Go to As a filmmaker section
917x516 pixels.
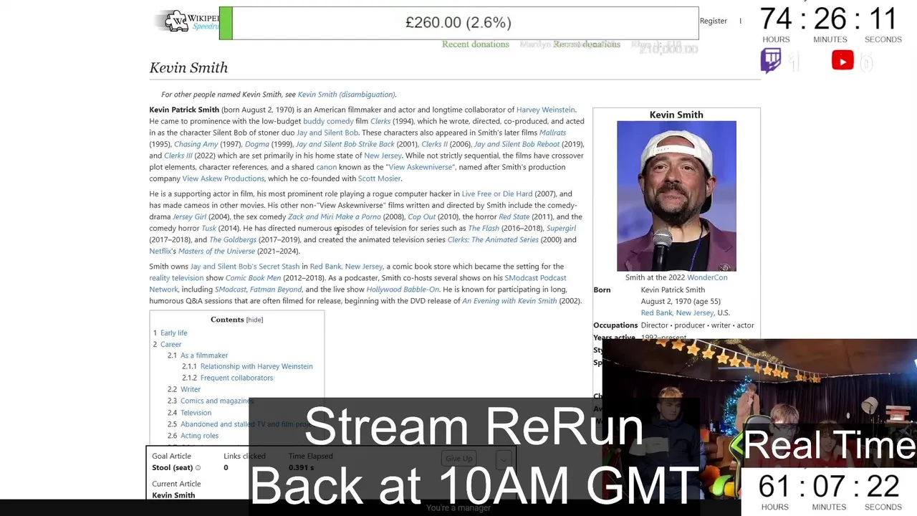(x=204, y=355)
